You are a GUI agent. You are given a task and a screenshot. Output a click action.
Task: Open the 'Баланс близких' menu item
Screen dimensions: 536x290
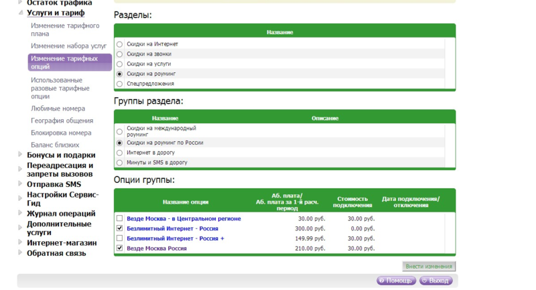(x=55, y=145)
